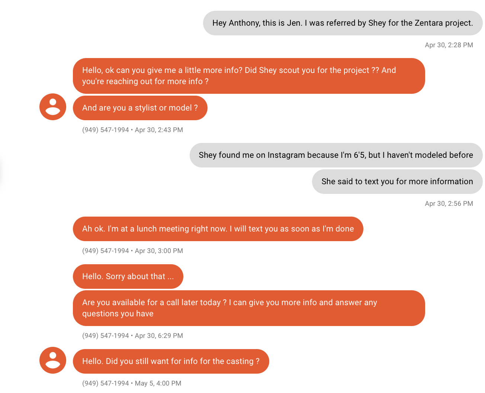Click contact avatar beside casting info message
Viewport: 485px width, 393px height.
[53, 360]
